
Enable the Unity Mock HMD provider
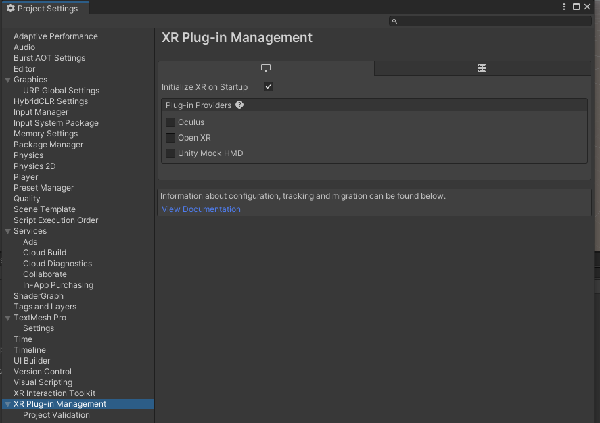[170, 153]
